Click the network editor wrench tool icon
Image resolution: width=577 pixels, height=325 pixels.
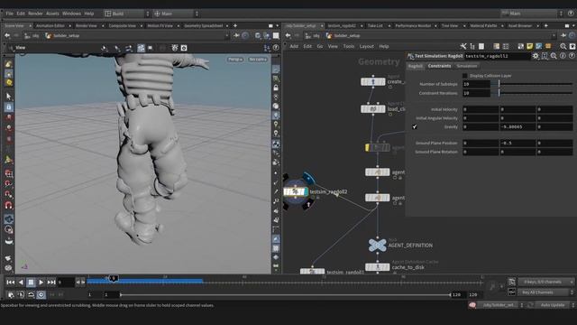point(463,46)
